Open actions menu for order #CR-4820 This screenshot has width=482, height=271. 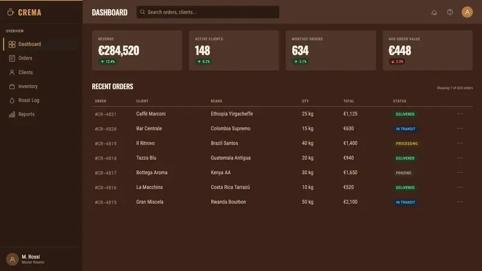tap(460, 128)
